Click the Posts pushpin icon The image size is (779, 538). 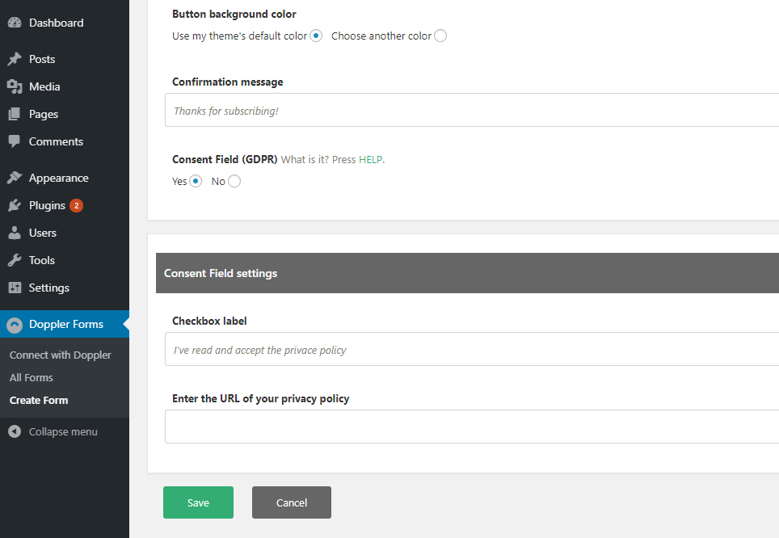click(x=15, y=59)
